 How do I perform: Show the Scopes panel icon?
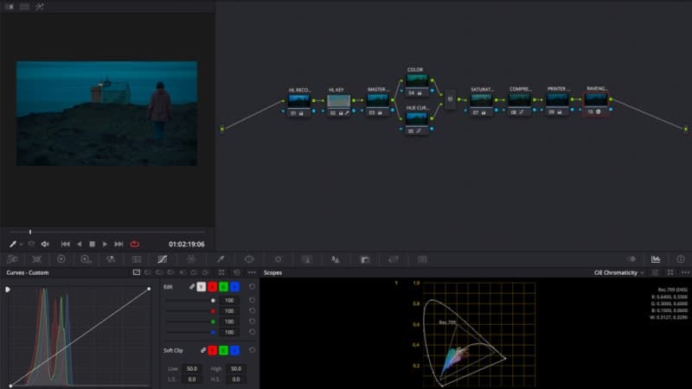coord(656,259)
